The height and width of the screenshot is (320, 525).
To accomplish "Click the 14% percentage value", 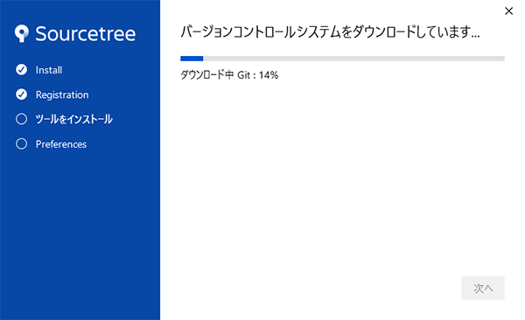I will (x=269, y=75).
